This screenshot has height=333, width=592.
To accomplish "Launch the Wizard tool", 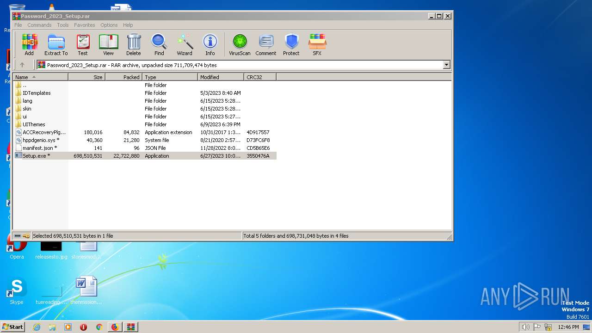I will click(185, 45).
